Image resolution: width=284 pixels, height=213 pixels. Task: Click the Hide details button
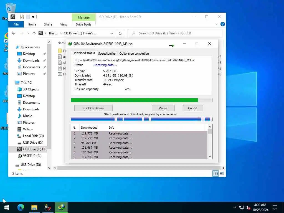(x=93, y=108)
